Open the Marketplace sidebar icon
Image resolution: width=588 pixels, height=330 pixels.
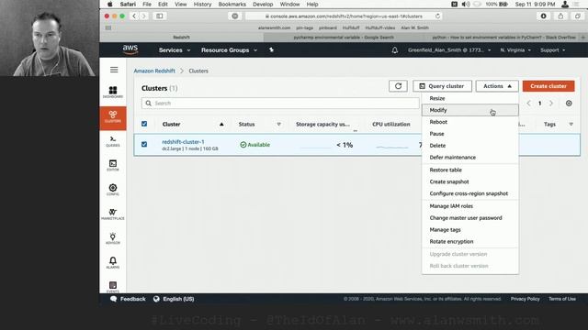113,214
